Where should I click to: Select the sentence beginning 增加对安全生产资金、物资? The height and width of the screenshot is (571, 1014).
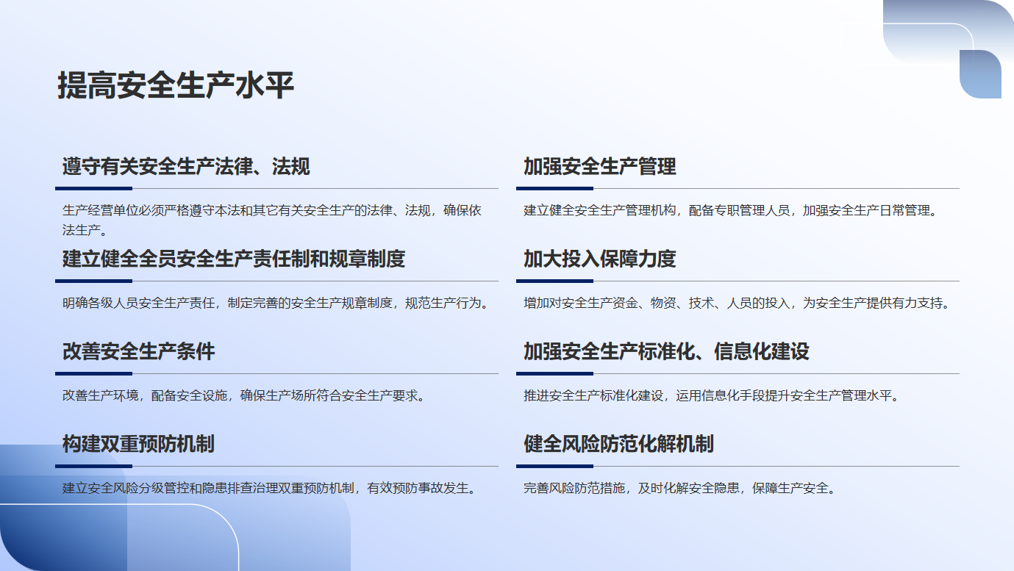coord(738,303)
